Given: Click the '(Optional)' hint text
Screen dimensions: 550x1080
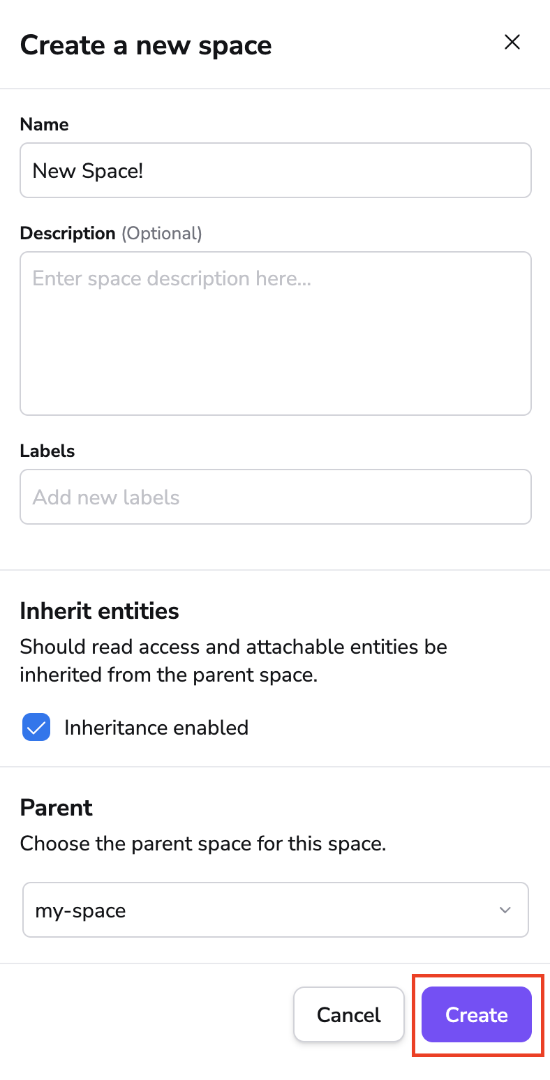Looking at the screenshot, I should point(162,233).
